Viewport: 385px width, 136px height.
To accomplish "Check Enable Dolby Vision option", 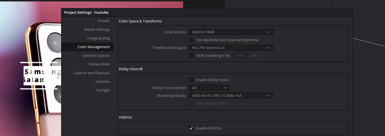I will pos(191,80).
